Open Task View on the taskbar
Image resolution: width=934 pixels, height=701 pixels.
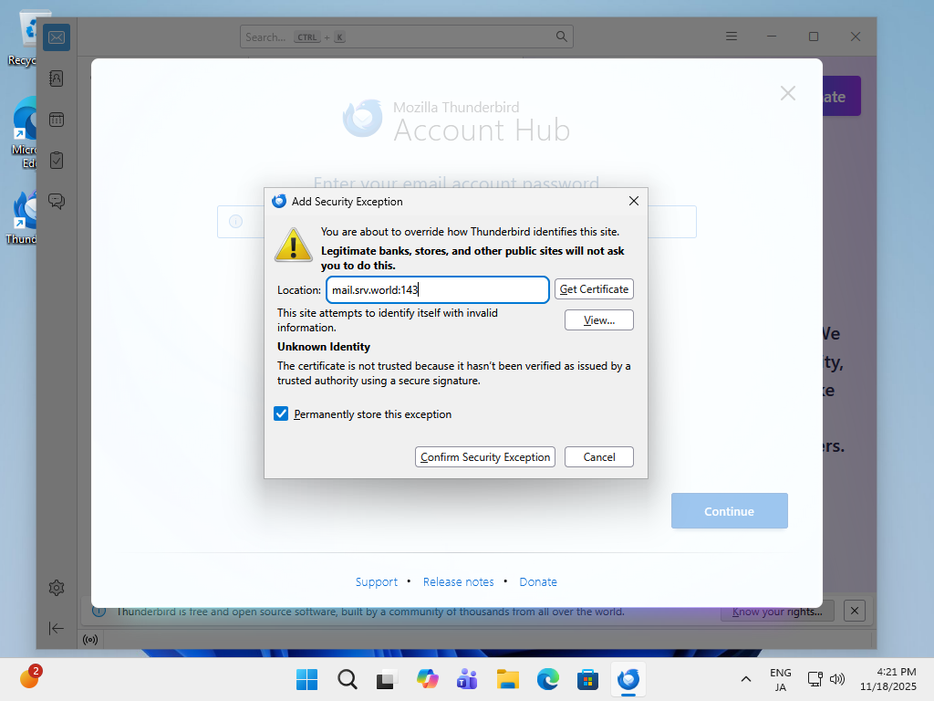click(387, 679)
